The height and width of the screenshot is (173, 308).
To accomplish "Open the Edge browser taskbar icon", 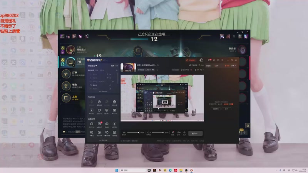I will [170, 170].
